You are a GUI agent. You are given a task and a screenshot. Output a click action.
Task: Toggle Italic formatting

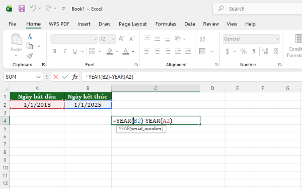point(65,51)
